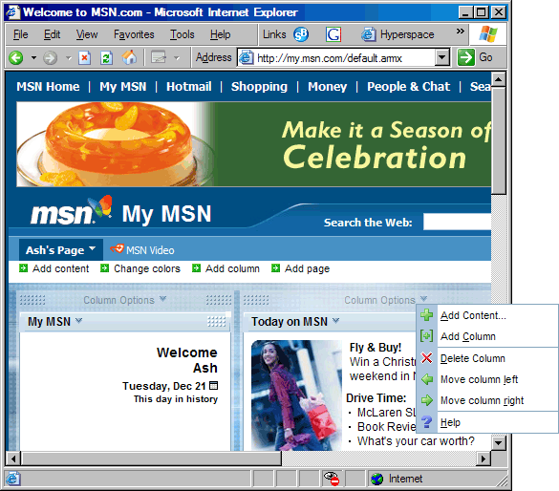Screen dimensions: 559x491
Task: Click the red X Delete Column icon
Action: click(426, 357)
